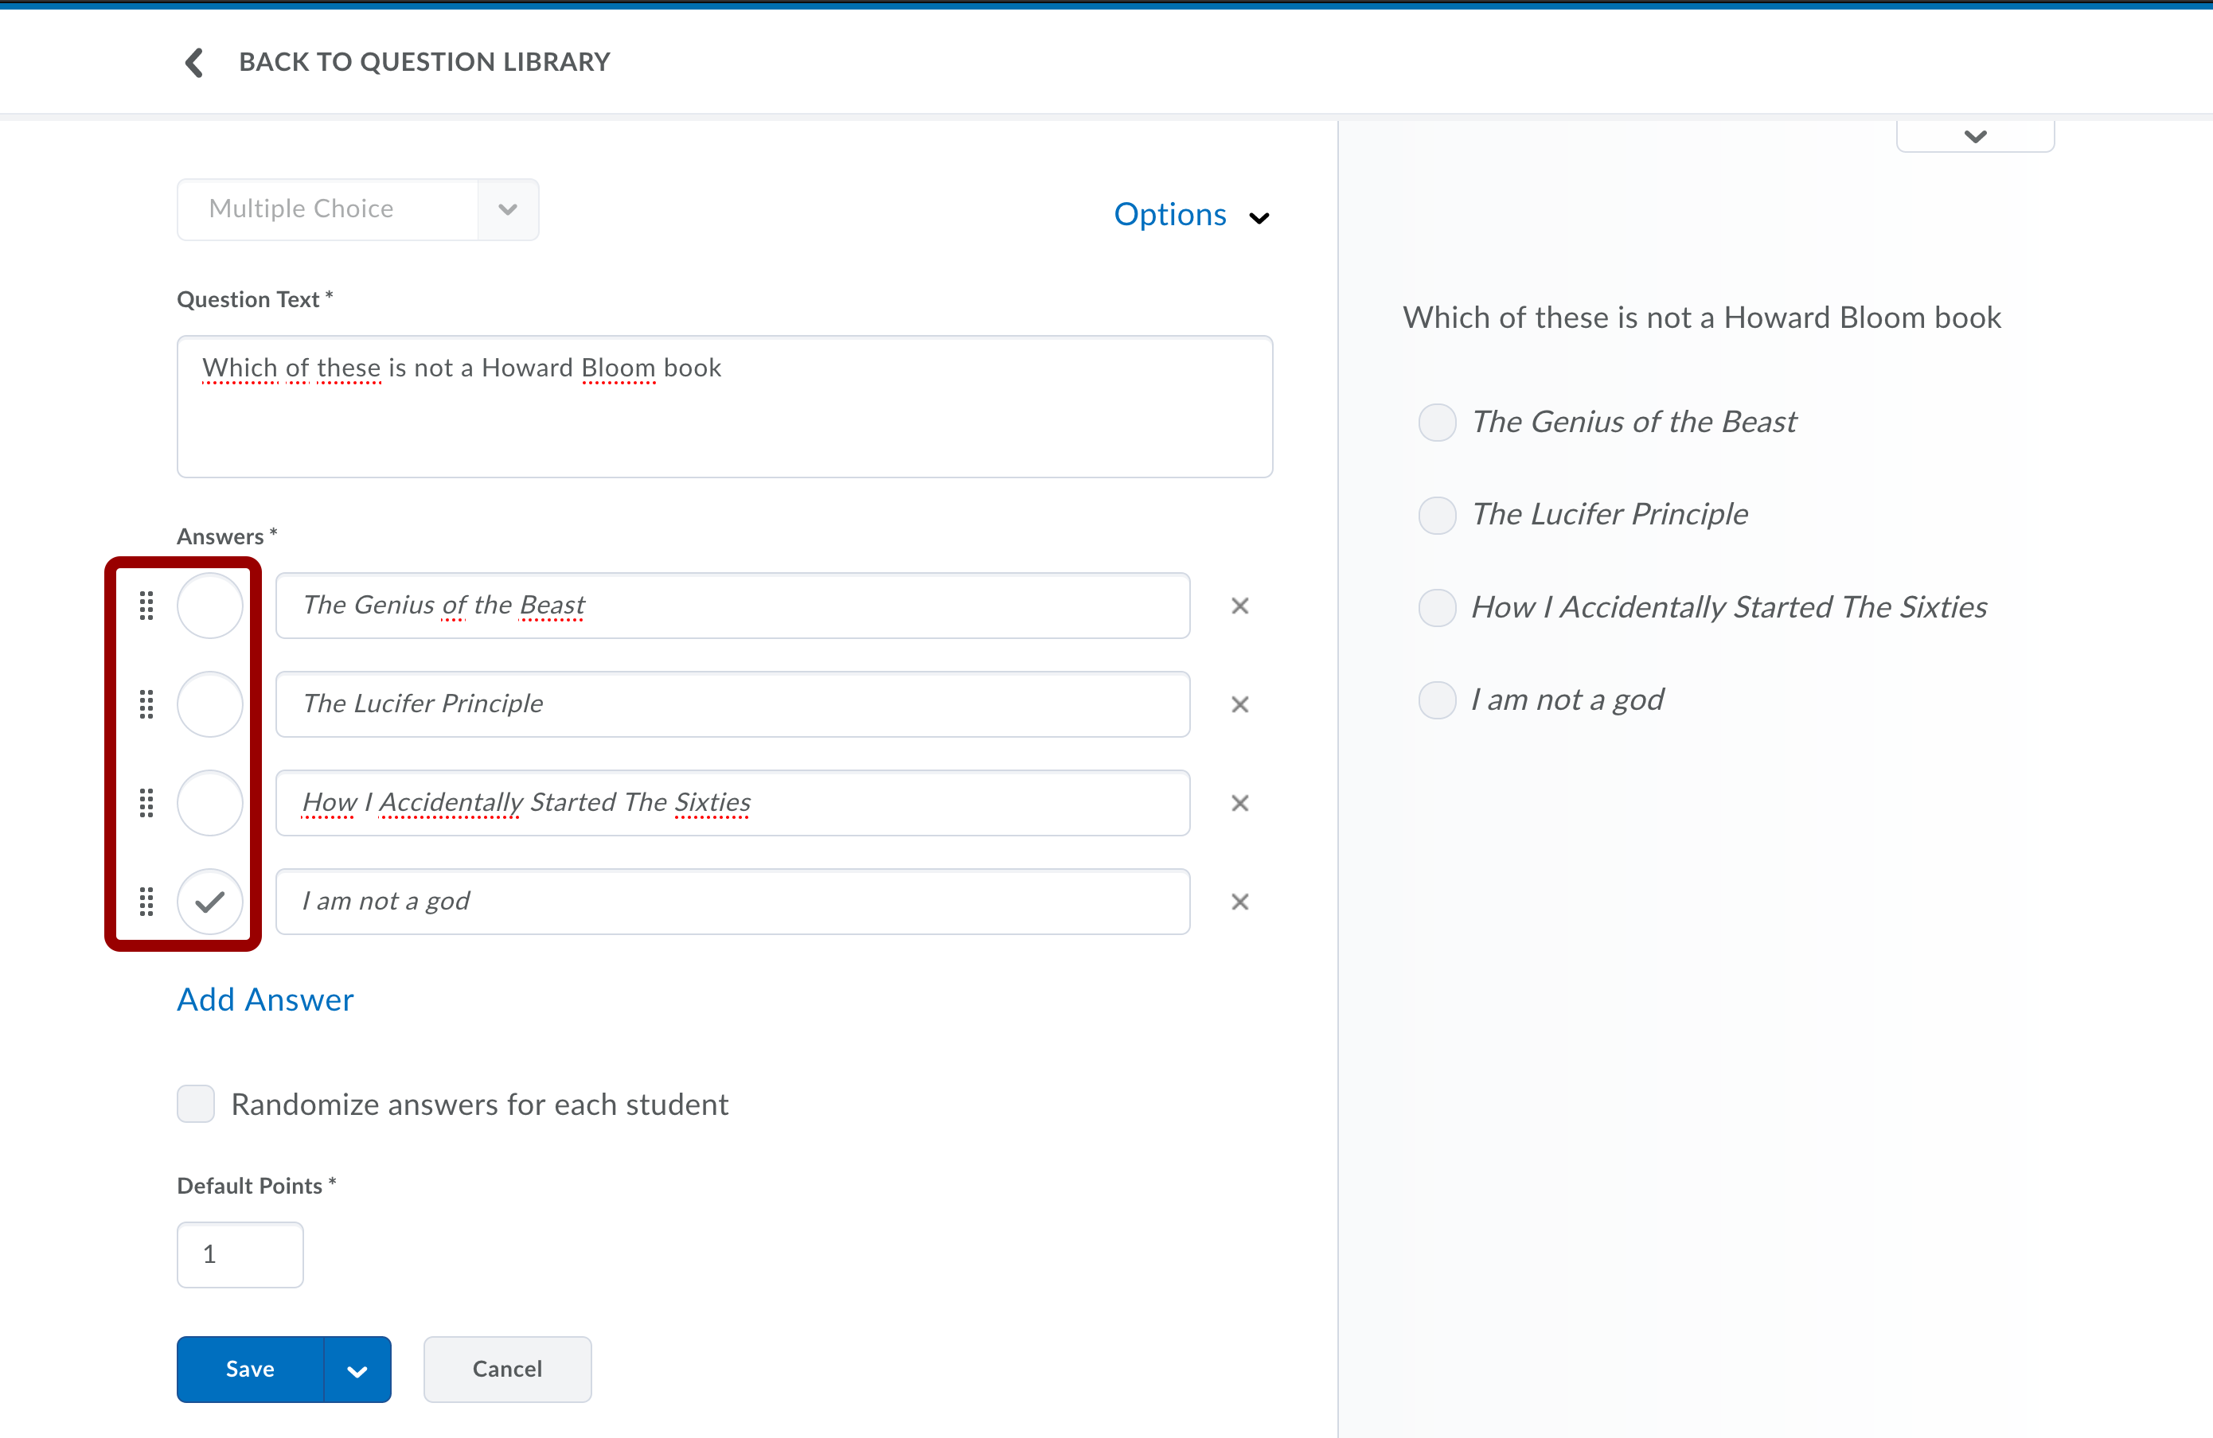Mark 'The Lucifer Principle' as correct
The image size is (2213, 1438).
(x=210, y=704)
